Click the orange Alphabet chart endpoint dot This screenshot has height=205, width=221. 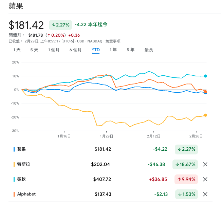pyautogui.click(x=205, y=92)
